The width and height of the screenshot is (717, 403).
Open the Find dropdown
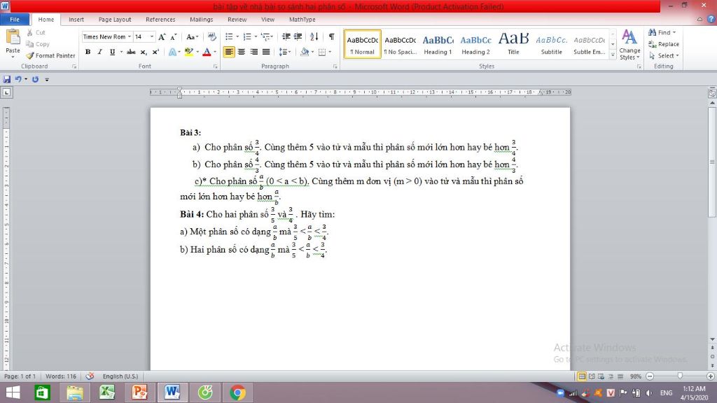(x=674, y=32)
